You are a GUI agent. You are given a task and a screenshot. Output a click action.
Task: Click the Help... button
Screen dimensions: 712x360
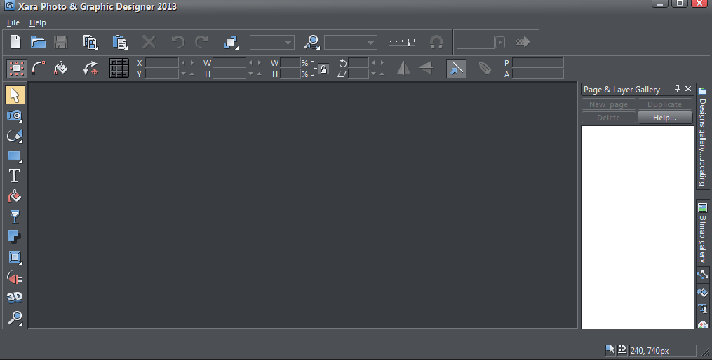tap(665, 118)
